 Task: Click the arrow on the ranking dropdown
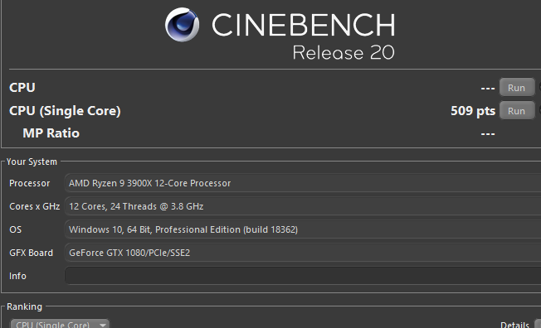point(102,325)
